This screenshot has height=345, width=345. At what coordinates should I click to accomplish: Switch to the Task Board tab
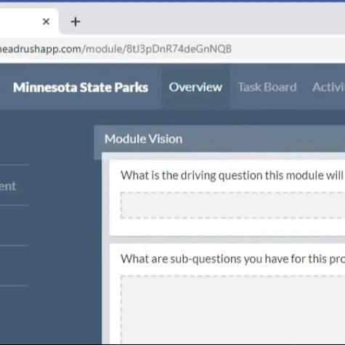(x=267, y=87)
